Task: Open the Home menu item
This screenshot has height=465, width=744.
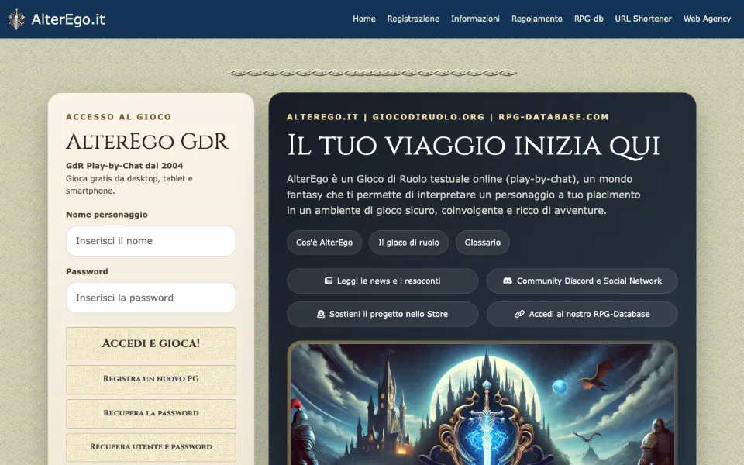Action: pos(364,19)
